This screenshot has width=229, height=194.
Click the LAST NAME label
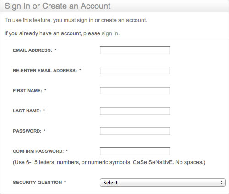tap(27, 111)
